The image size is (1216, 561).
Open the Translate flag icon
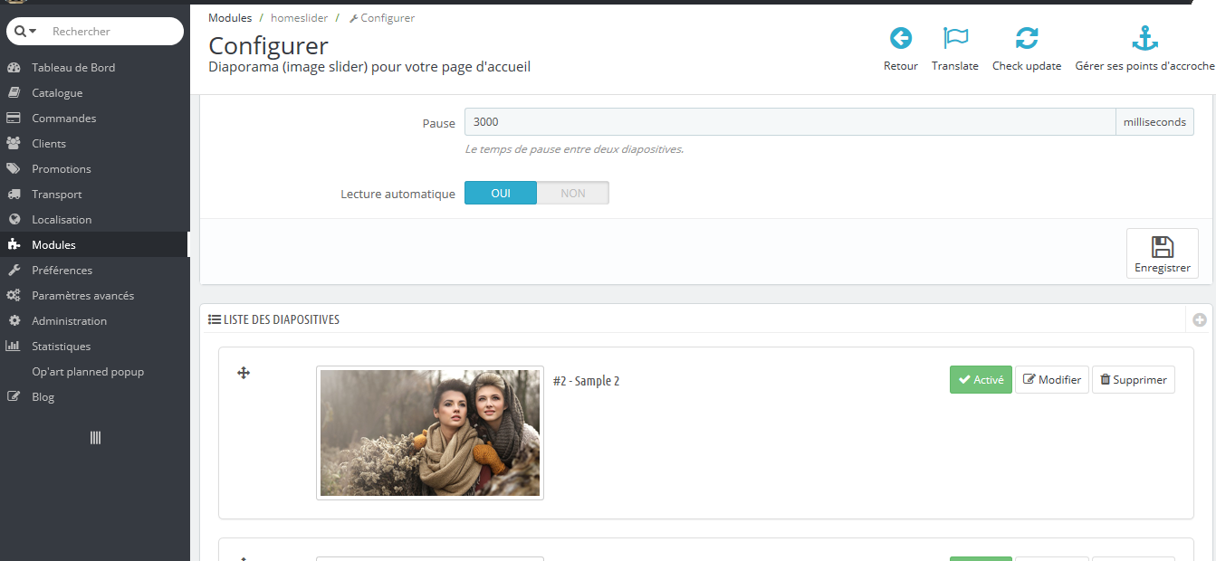coord(955,38)
